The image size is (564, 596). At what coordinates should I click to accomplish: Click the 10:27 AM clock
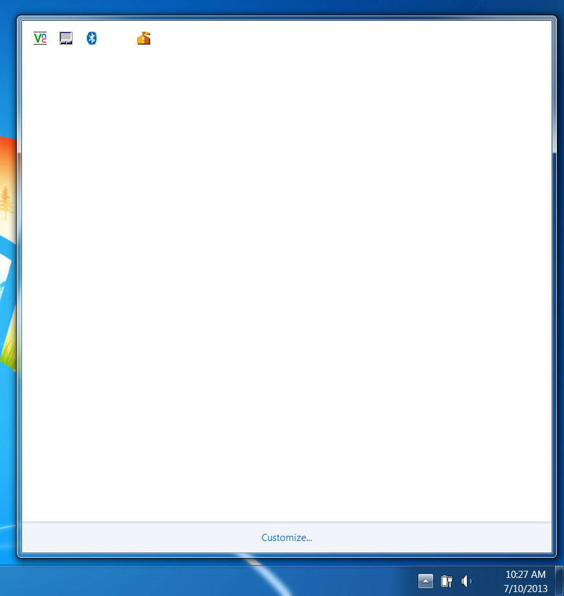[526, 575]
